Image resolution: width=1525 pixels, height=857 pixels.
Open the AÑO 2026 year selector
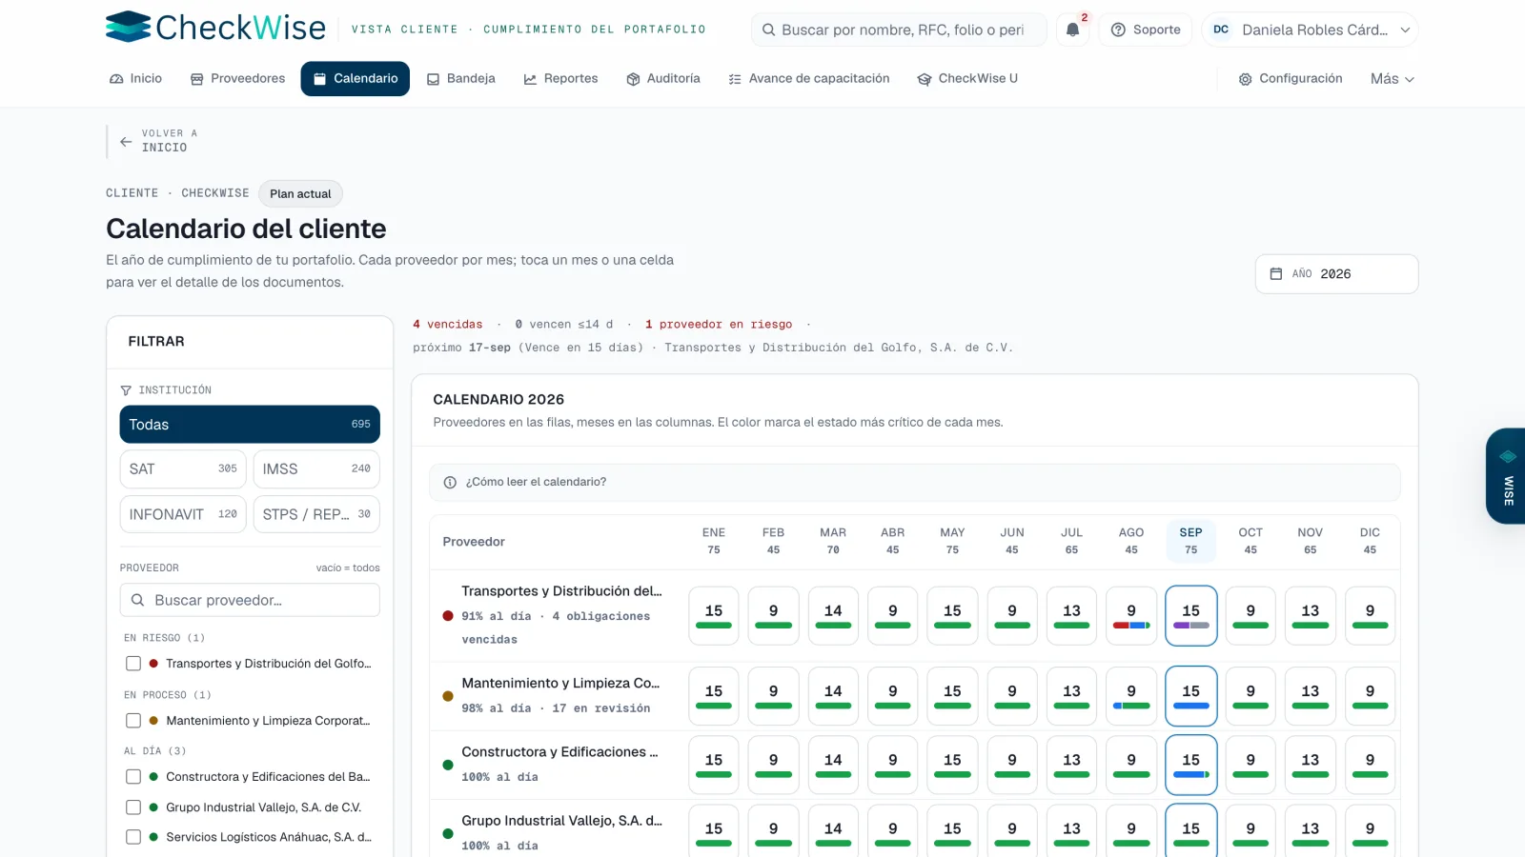coord(1336,274)
